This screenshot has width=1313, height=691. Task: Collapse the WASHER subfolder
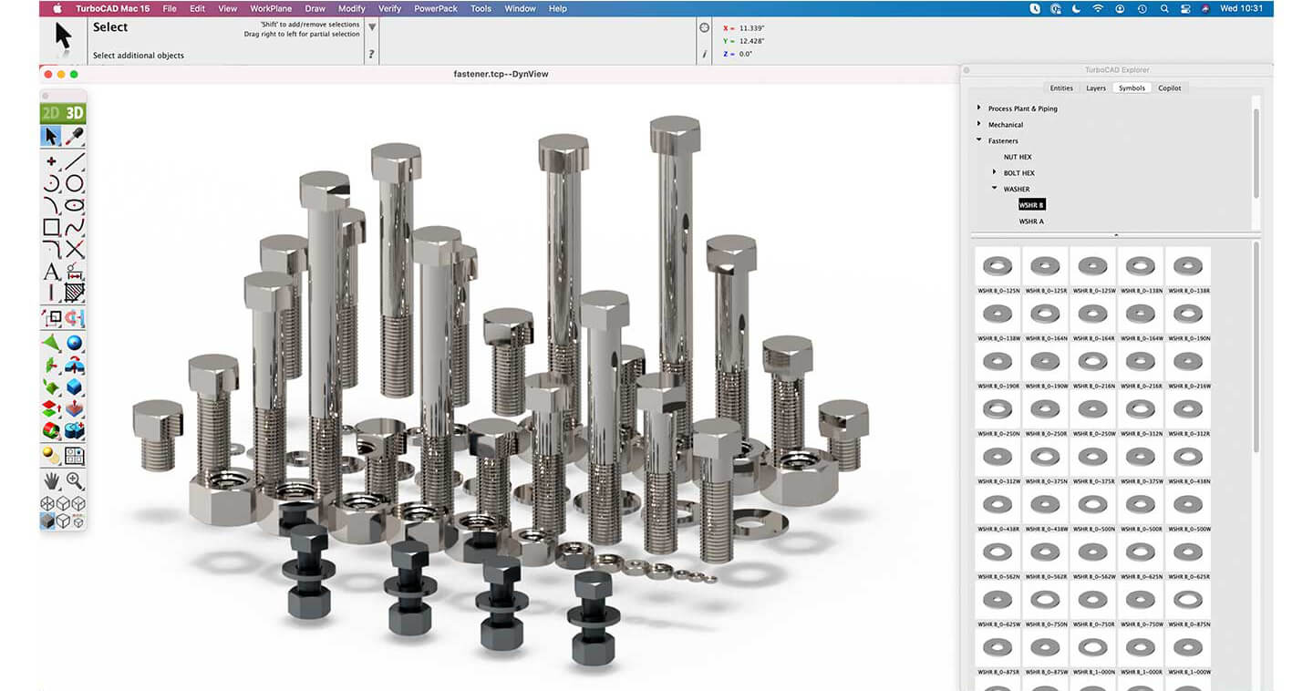995,189
